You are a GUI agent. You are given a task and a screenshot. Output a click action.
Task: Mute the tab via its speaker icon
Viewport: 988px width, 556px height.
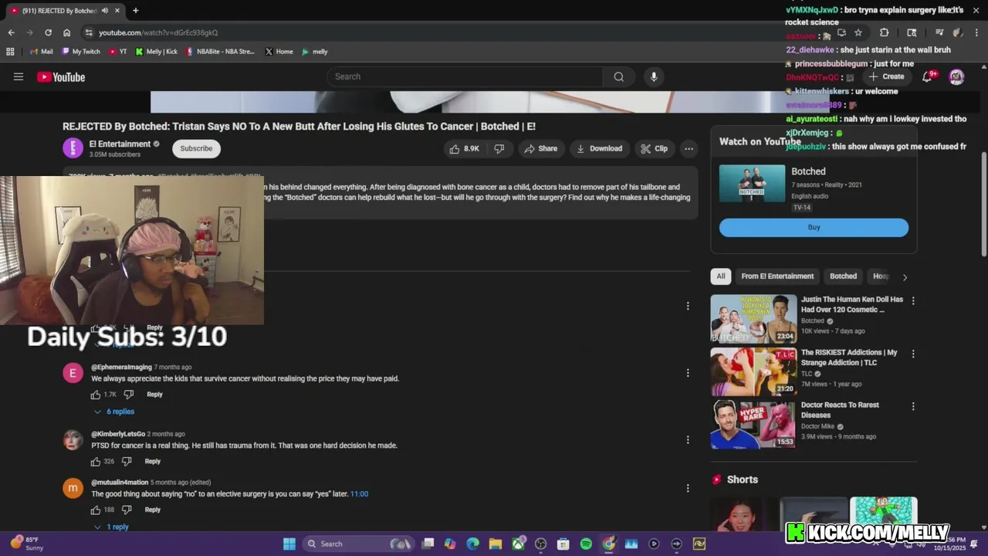pos(104,11)
